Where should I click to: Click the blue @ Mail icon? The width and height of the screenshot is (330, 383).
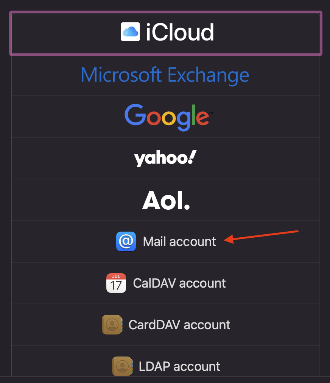pos(126,241)
